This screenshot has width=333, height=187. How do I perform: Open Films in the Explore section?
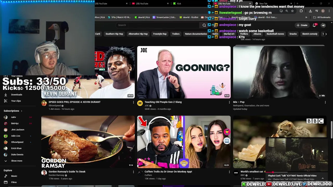(x=6, y=182)
